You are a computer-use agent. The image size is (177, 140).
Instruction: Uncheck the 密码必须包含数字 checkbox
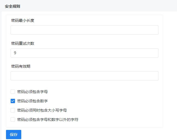pos(13,101)
